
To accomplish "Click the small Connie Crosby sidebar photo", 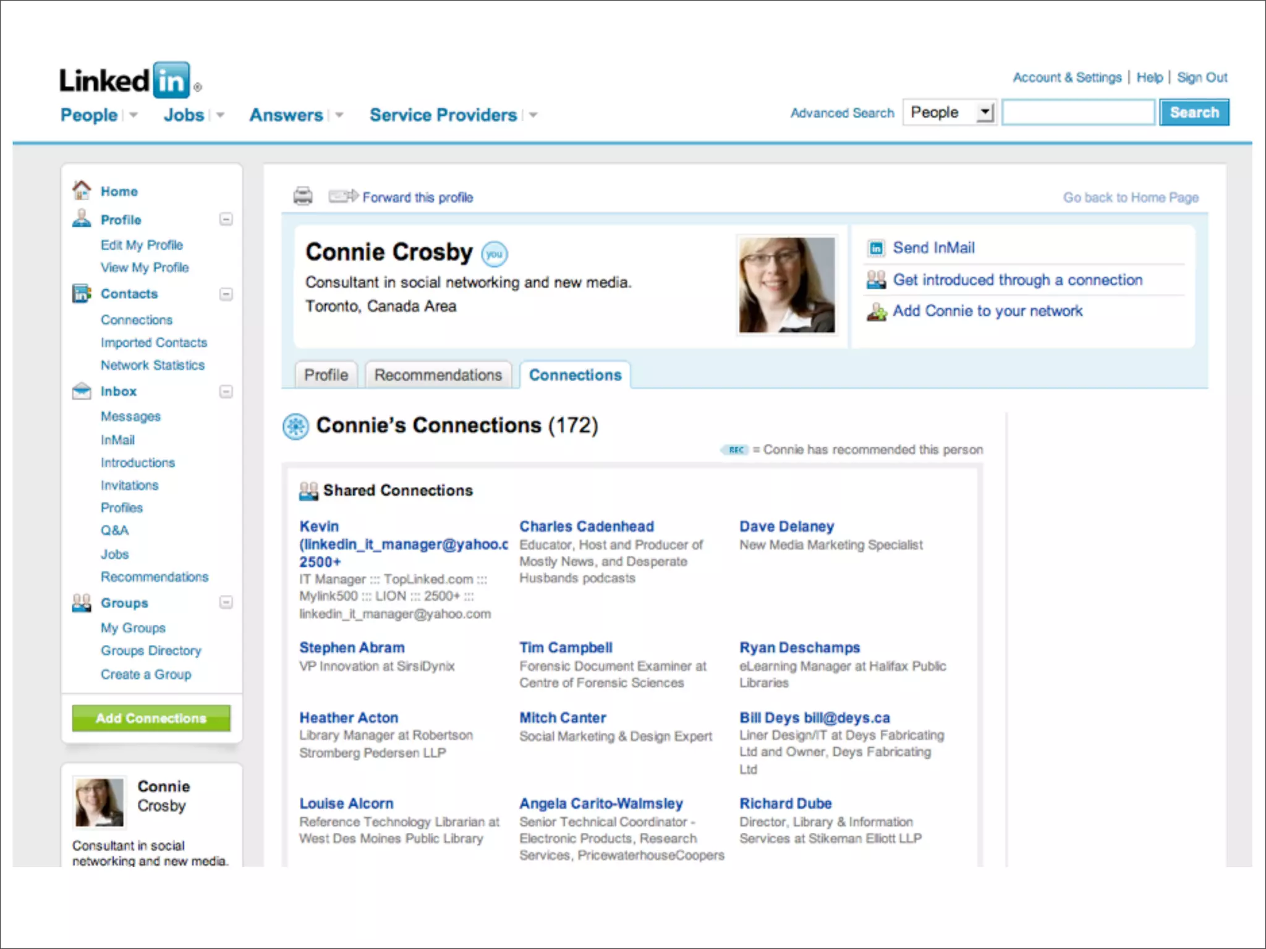I will pos(99,802).
